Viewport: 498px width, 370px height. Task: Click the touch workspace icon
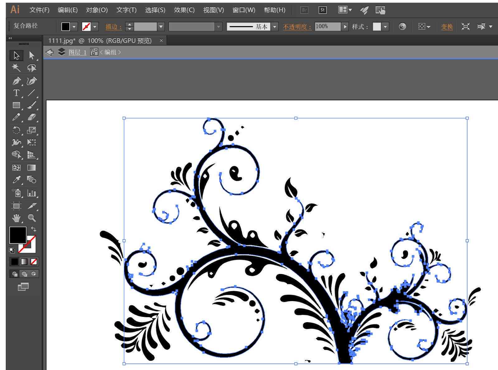pos(380,10)
